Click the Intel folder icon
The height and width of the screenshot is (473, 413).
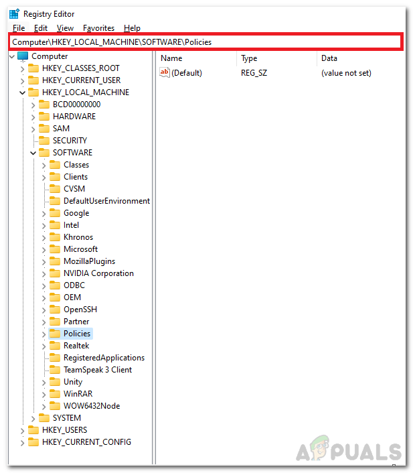point(55,225)
